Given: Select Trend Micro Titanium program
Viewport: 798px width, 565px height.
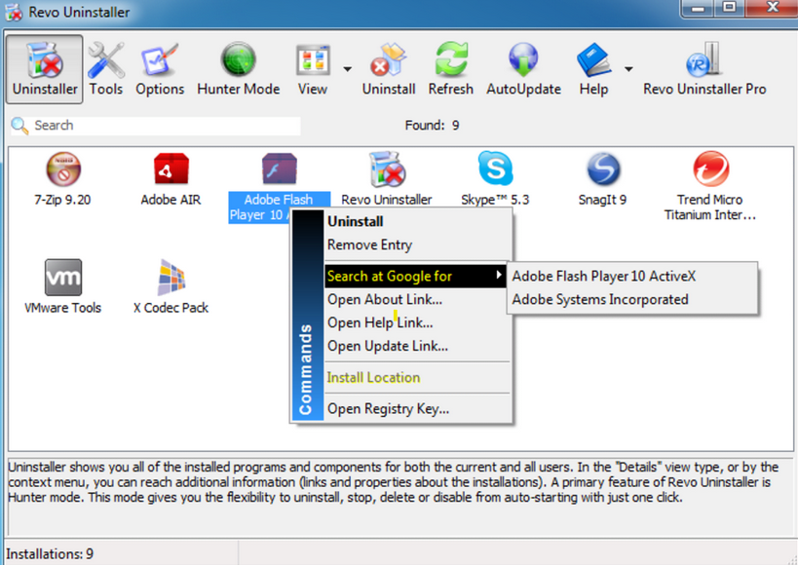Looking at the screenshot, I should pyautogui.click(x=710, y=187).
